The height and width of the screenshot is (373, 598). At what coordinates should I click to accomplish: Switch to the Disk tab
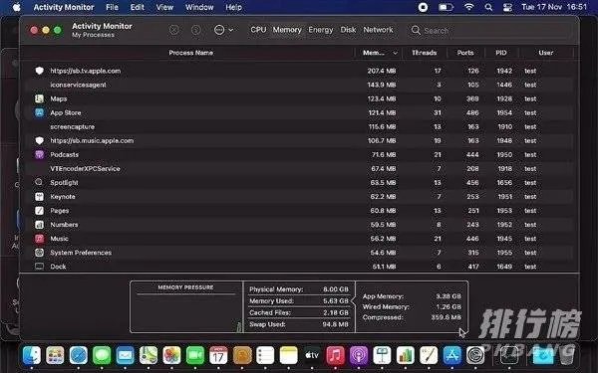[348, 30]
